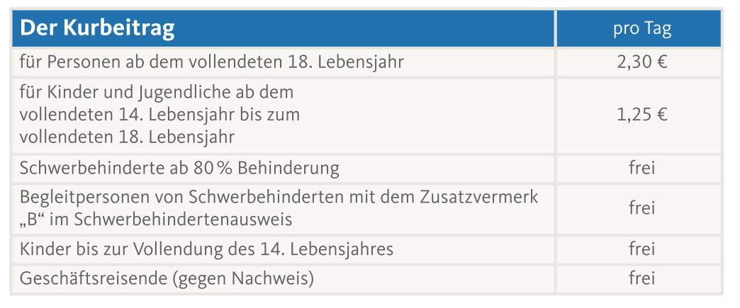
Task: Click 'frei' in the Begleitpersonen row
Action: click(641, 208)
